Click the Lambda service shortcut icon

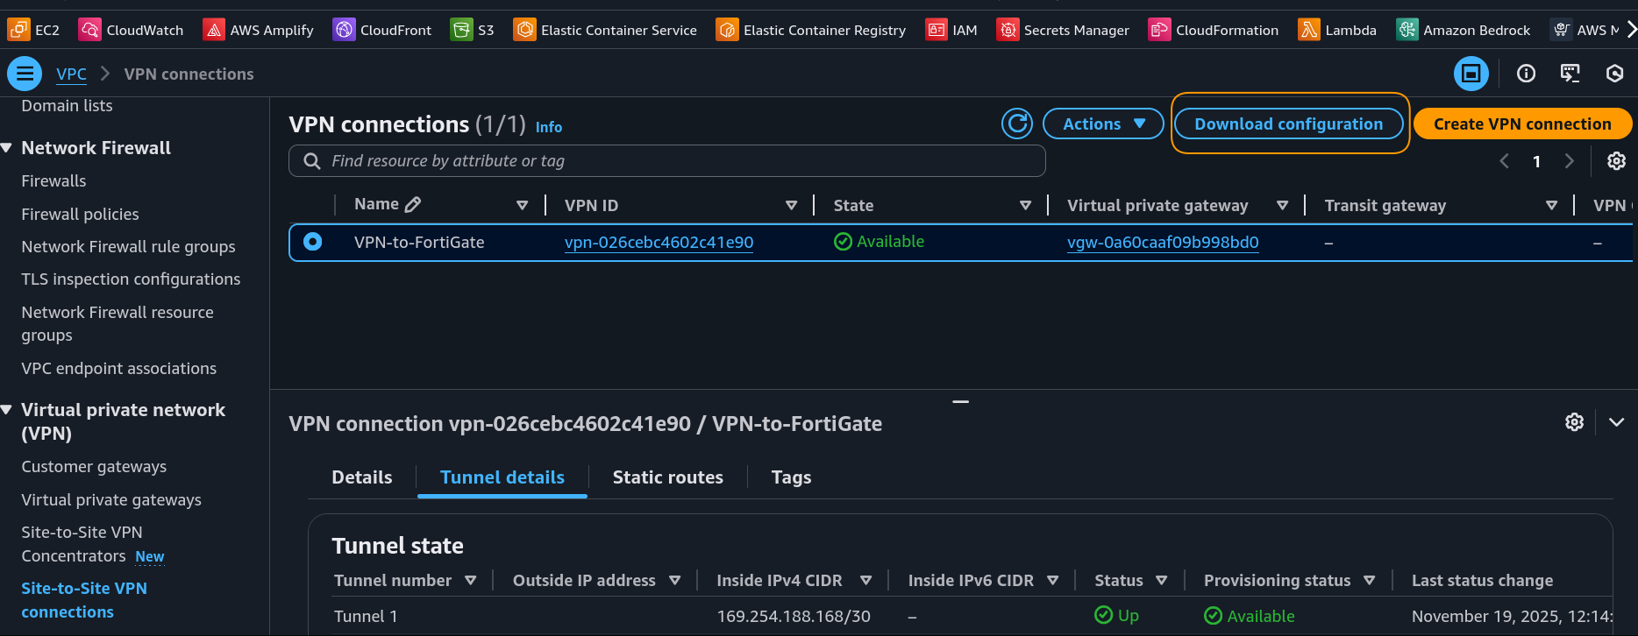tap(1308, 30)
